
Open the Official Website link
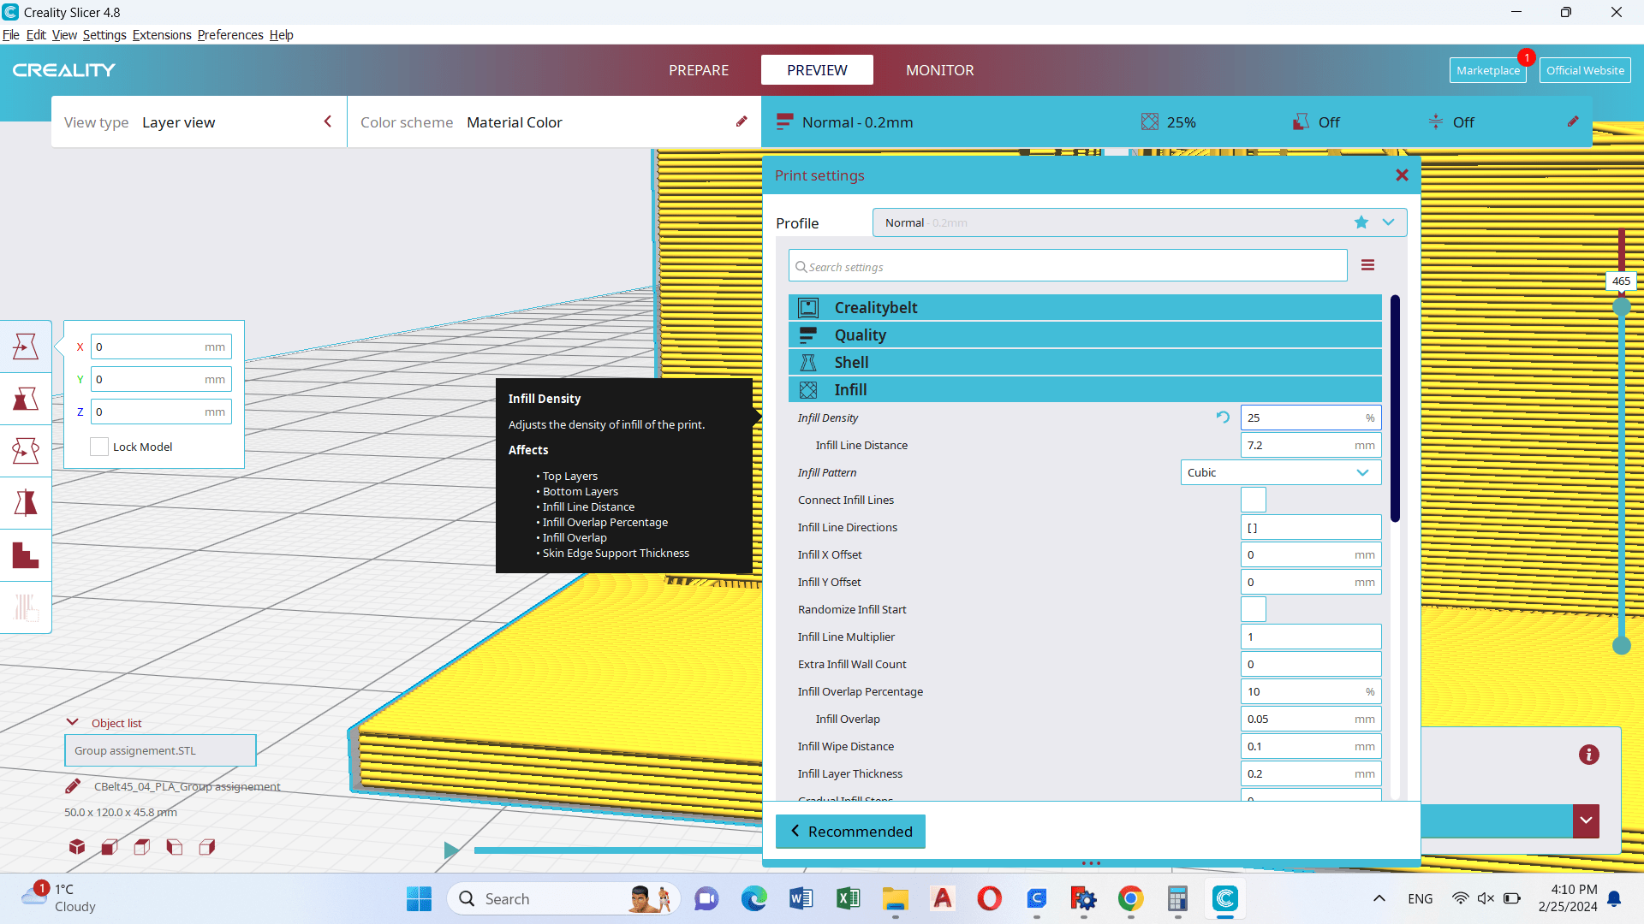1585,70
